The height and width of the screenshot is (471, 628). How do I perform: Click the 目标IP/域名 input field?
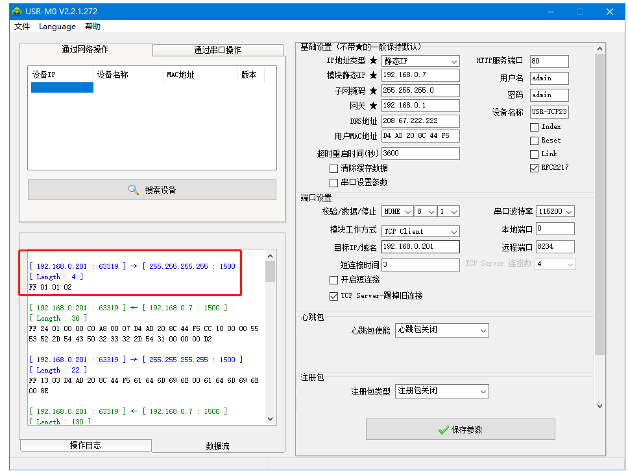click(x=420, y=247)
